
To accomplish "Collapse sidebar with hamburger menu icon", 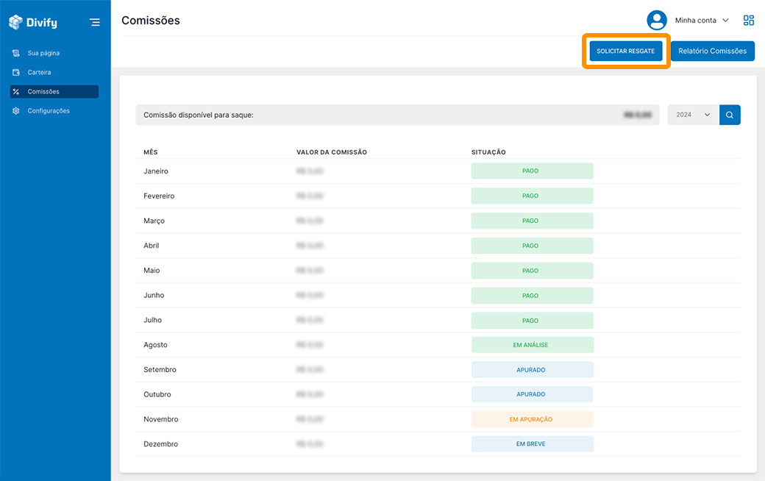I will [95, 22].
